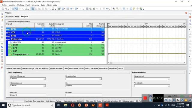Expand the SPIE project node

[x=7, y=29]
